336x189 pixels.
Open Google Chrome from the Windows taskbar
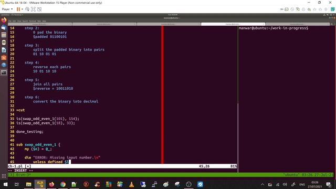(x=63, y=184)
